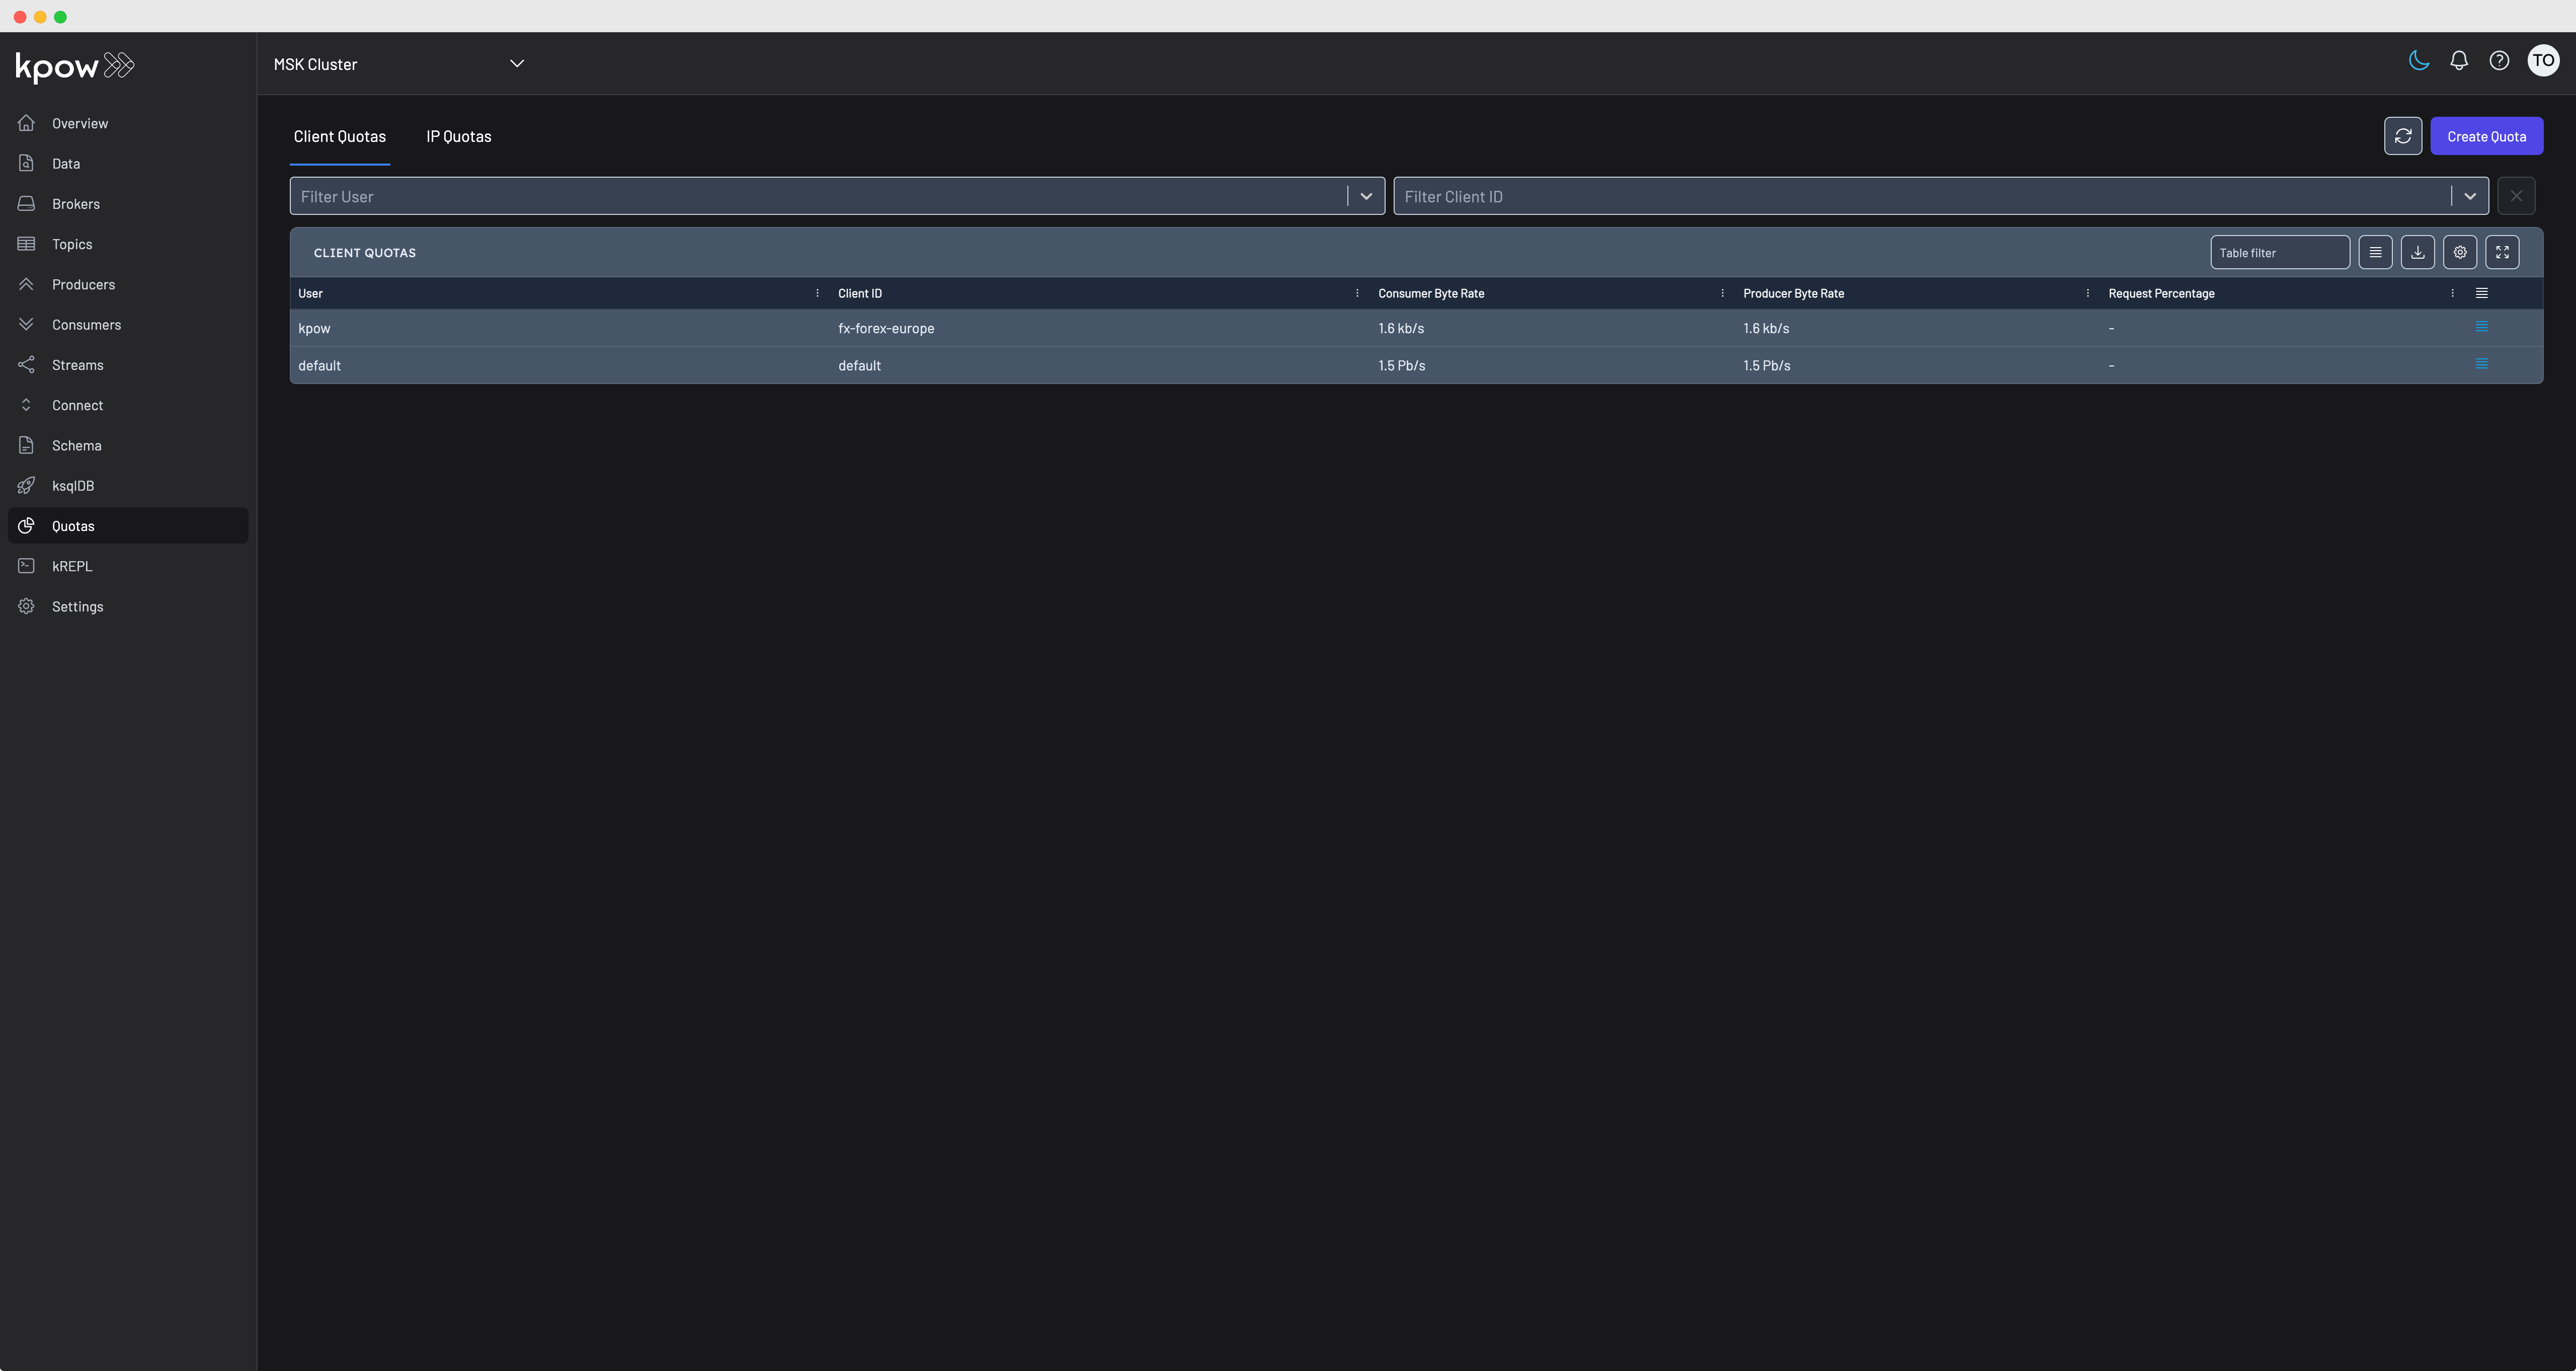
Task: Select the ksqlDB rocket icon
Action: tap(26, 485)
